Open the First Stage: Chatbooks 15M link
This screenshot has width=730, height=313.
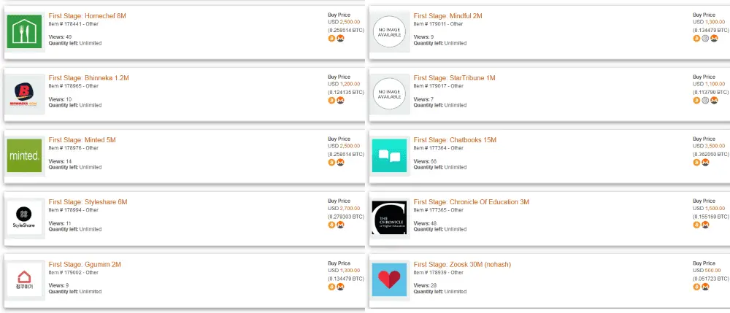[455, 140]
